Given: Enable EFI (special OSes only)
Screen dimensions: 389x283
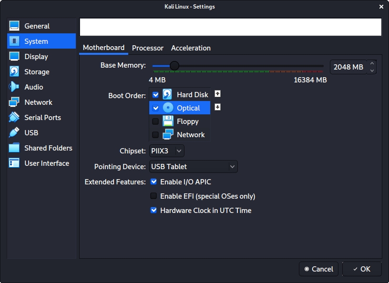Looking at the screenshot, I should click(154, 196).
